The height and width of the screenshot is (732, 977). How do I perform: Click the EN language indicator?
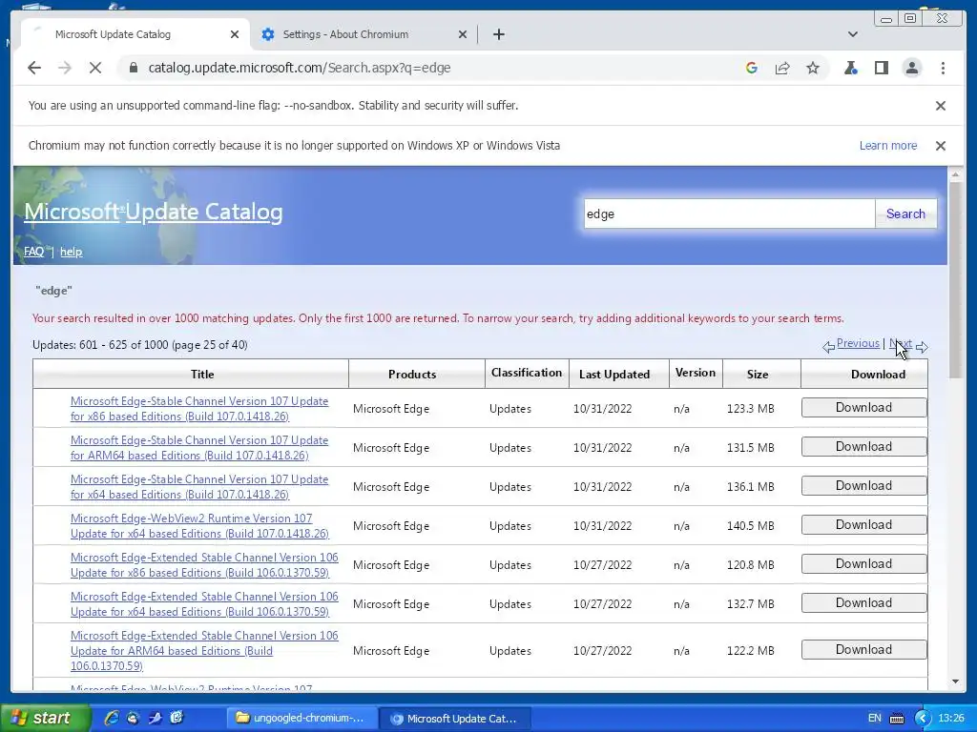(x=874, y=719)
